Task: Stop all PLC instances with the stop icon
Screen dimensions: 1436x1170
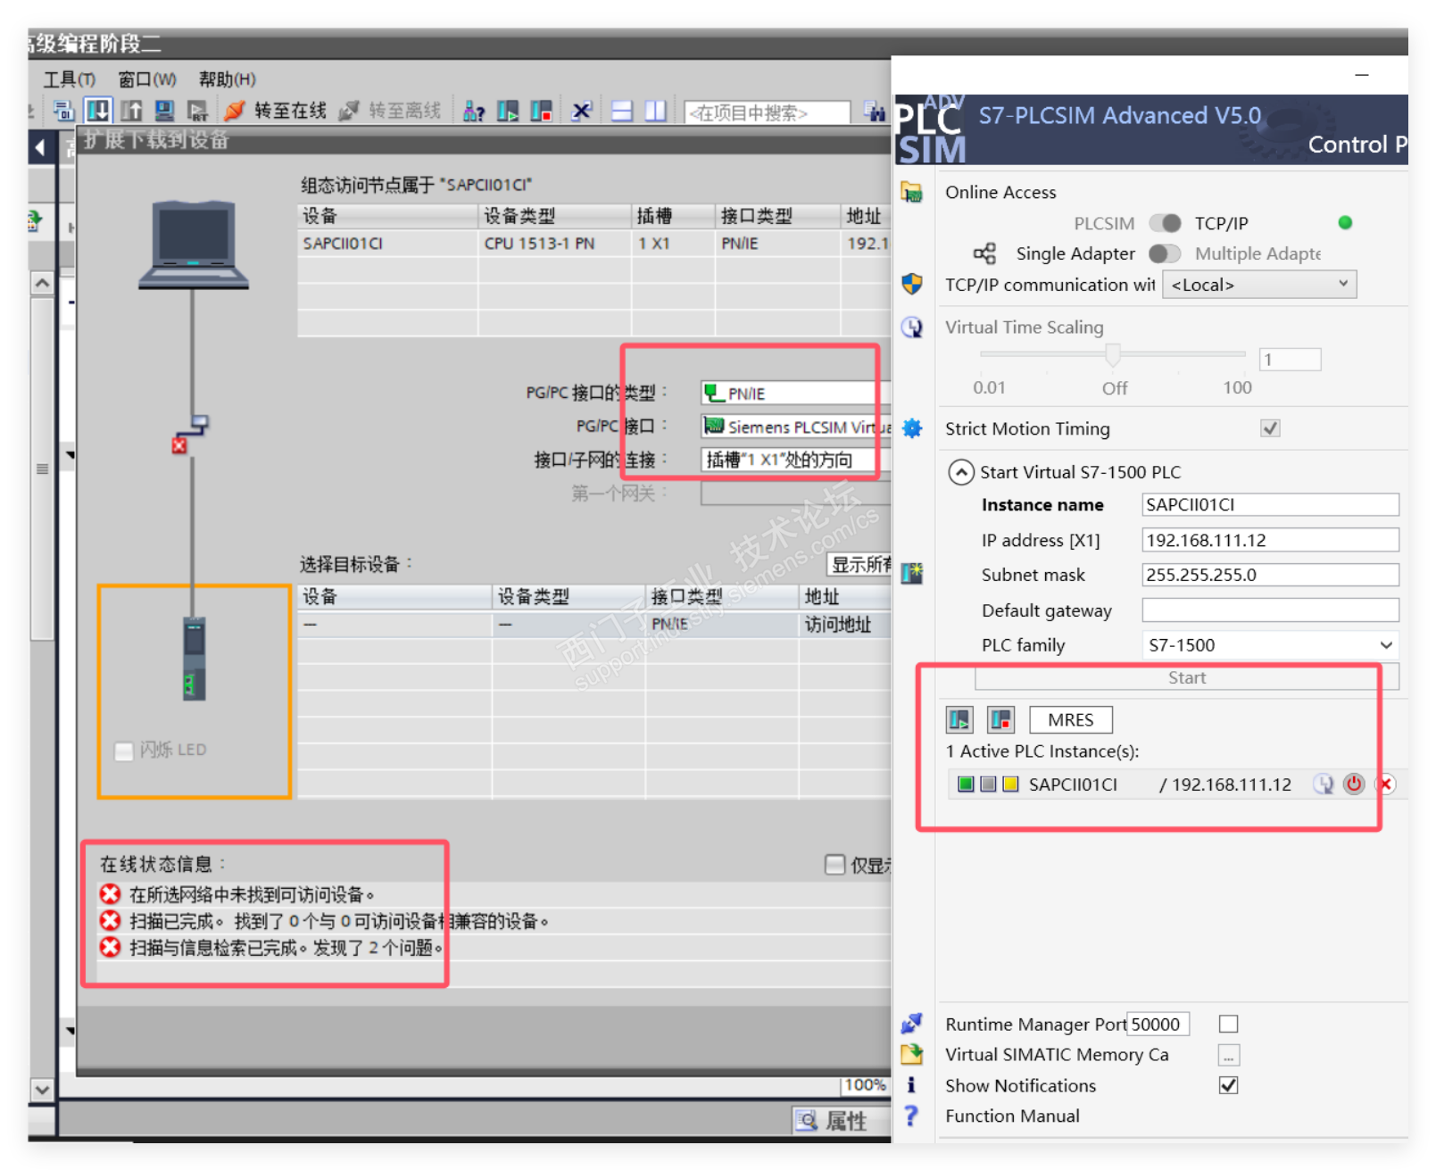Action: [1000, 719]
